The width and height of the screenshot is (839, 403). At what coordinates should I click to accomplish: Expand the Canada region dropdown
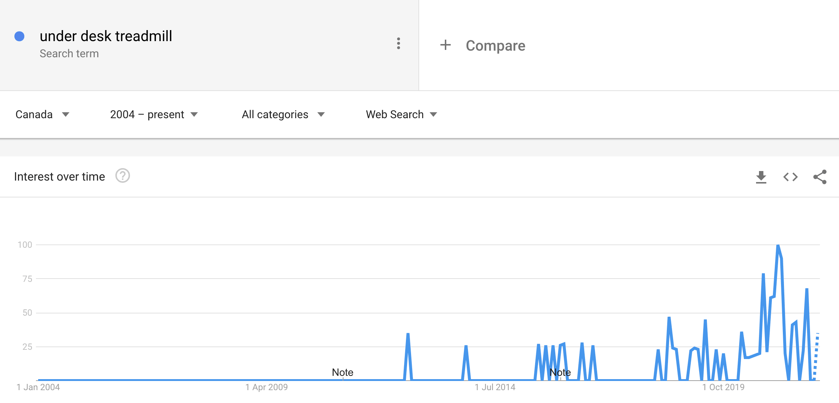tap(43, 115)
